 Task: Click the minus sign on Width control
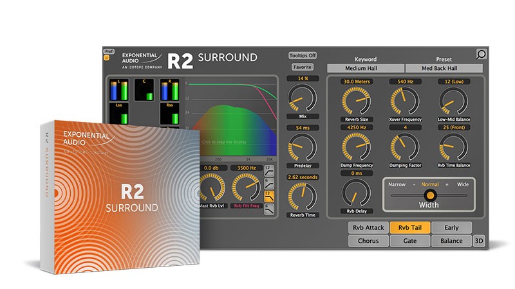pyautogui.click(x=414, y=184)
